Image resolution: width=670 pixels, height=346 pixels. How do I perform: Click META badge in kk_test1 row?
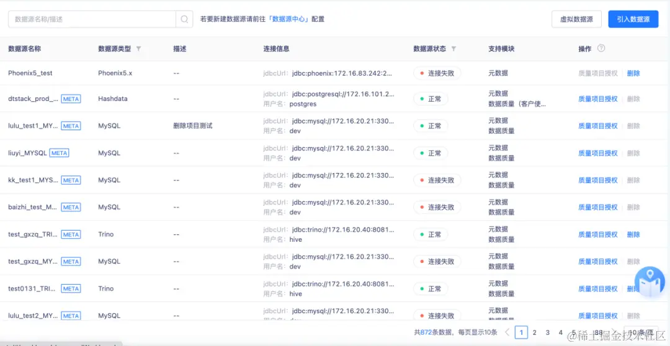[x=71, y=180]
